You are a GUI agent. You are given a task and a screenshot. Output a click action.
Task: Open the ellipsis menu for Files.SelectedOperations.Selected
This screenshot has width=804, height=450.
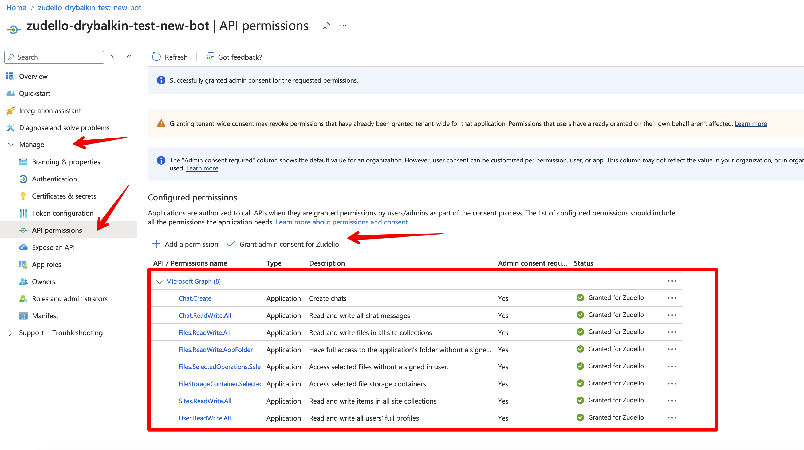pos(672,367)
